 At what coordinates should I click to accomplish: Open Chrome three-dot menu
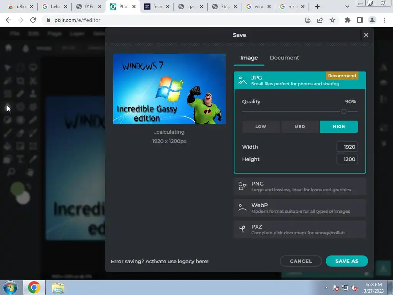[x=385, y=20]
